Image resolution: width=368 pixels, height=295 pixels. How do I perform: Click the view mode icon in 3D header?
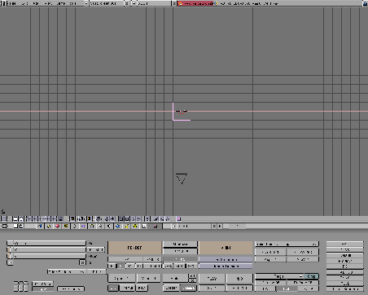coord(81,218)
